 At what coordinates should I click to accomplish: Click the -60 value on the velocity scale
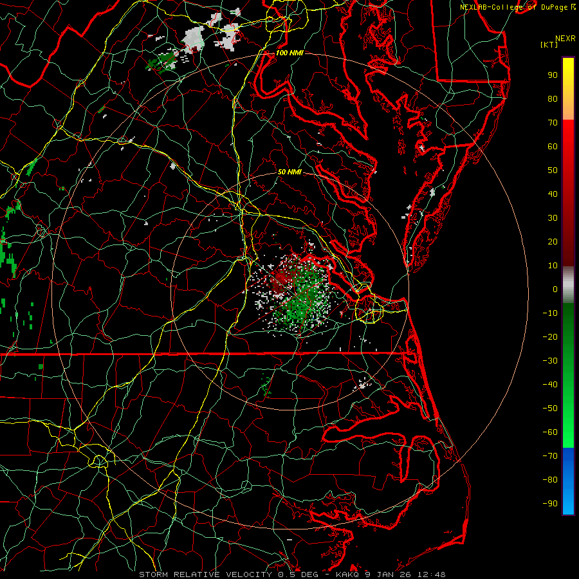point(550,432)
